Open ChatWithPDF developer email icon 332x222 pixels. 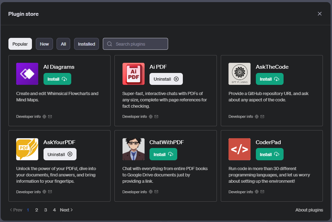(156, 192)
